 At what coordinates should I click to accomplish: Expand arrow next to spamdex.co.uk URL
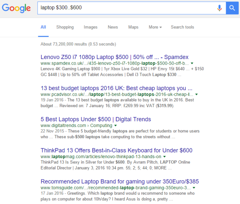tap(192, 63)
